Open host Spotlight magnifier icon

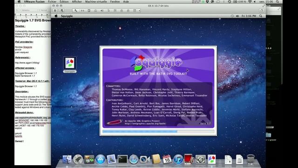point(278,1)
